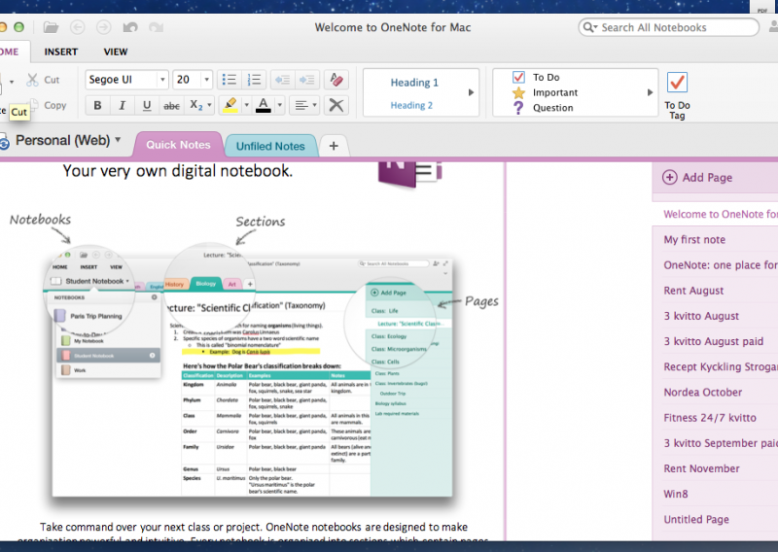Expand the tags gallery arrow
778x552 pixels.
pyautogui.click(x=650, y=92)
